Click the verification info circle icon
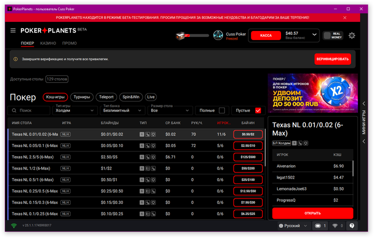Viewport: 374px width, 238px height. [15, 59]
